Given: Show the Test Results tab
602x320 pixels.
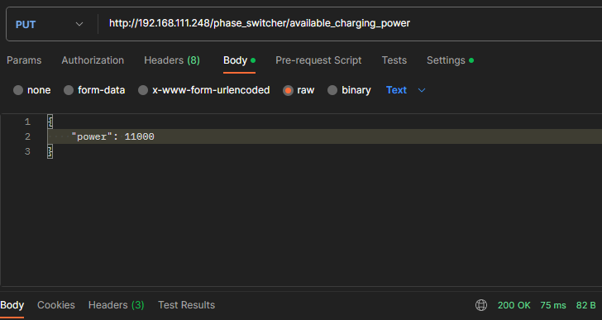Looking at the screenshot, I should [x=187, y=305].
